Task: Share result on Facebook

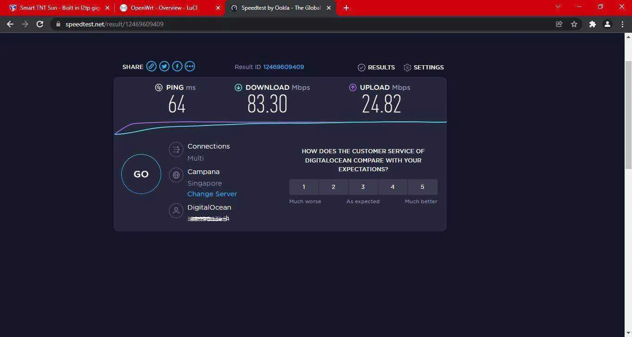Action: tap(177, 66)
